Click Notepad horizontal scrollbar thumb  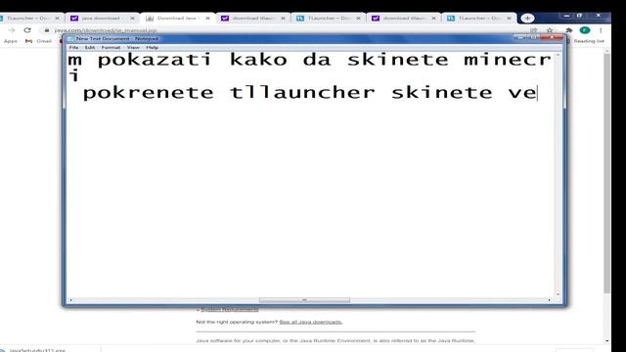[304, 300]
